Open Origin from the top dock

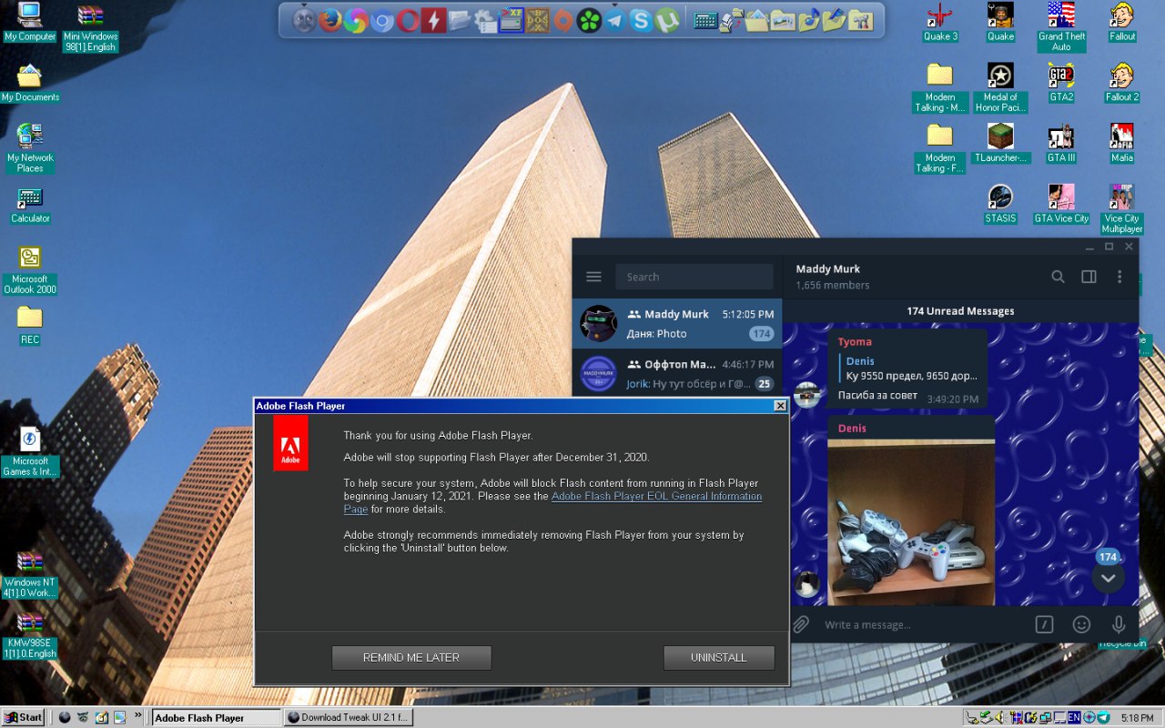pyautogui.click(x=563, y=20)
